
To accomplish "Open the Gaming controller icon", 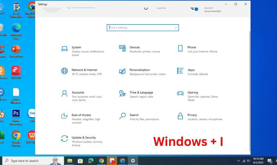I will click(180, 93).
